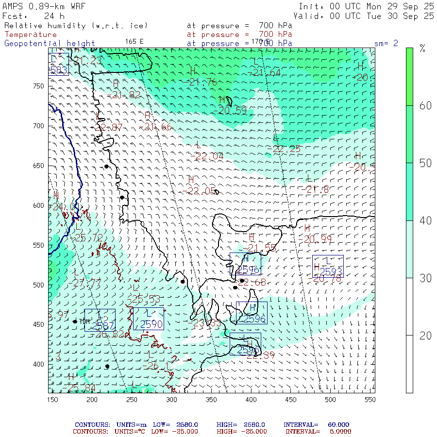Click the blue 'Geopotential height' field label
The image size is (437, 437).
pyautogui.click(x=50, y=44)
